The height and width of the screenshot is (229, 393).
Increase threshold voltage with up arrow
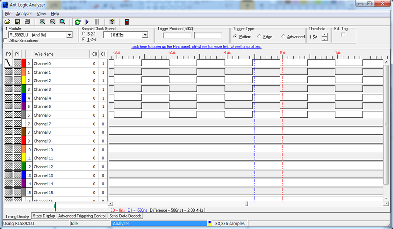coord(324,35)
